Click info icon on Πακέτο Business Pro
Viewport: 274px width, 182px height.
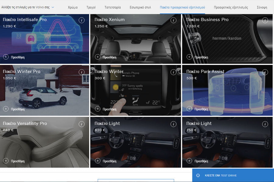coord(265,20)
